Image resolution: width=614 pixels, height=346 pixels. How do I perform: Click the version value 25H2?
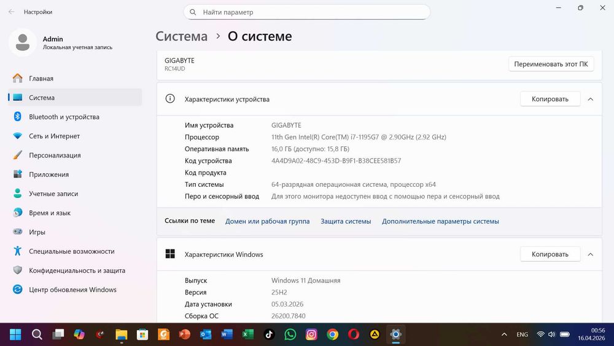pos(279,293)
